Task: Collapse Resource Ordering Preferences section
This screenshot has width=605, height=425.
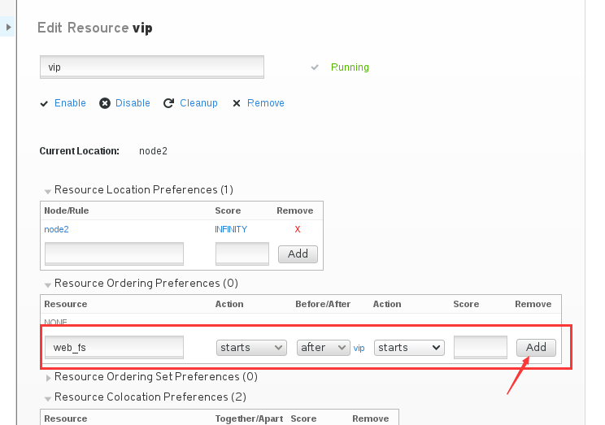Action: 48,285
